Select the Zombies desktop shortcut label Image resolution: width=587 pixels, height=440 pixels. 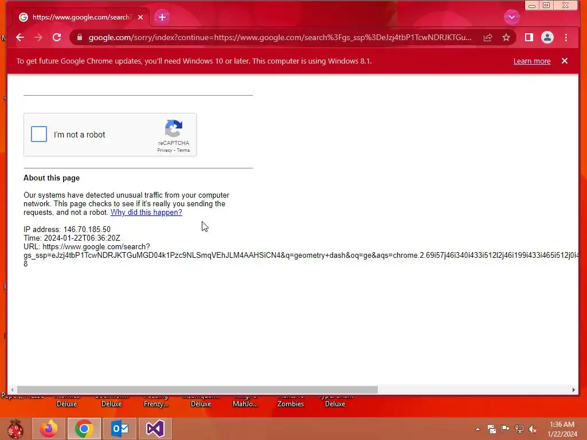[291, 404]
